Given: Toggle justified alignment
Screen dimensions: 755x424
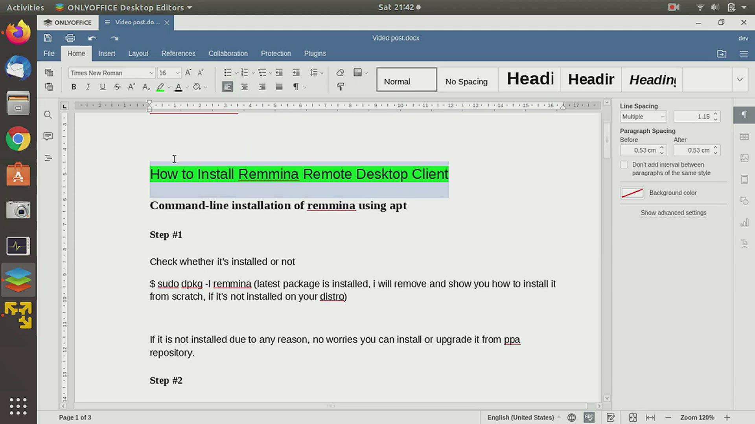Looking at the screenshot, I should pos(279,87).
